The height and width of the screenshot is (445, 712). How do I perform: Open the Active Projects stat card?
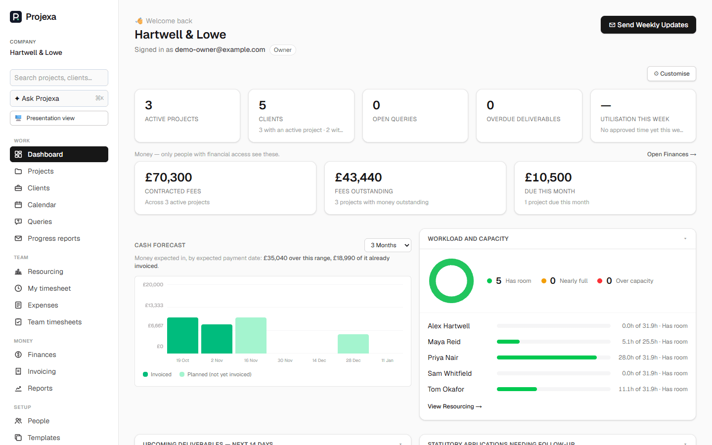coord(187,116)
